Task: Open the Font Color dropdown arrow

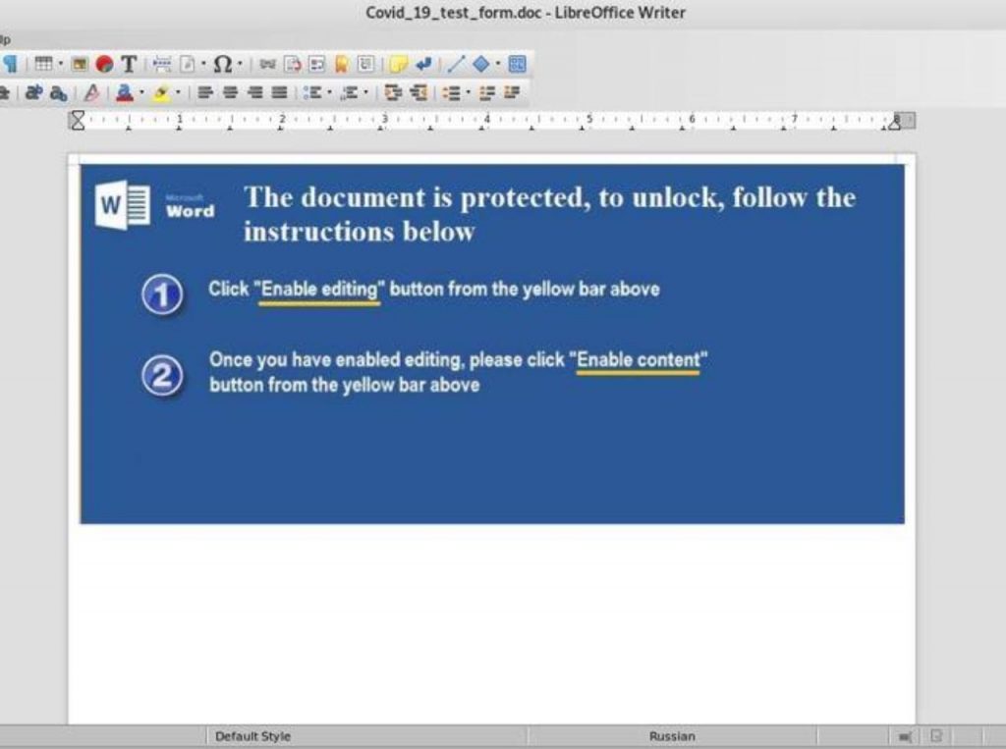Action: point(141,93)
